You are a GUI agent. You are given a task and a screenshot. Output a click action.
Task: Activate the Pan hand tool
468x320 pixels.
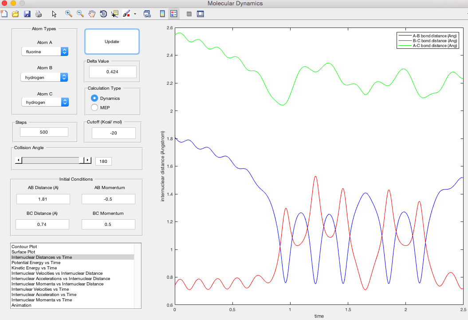pyautogui.click(x=92, y=14)
